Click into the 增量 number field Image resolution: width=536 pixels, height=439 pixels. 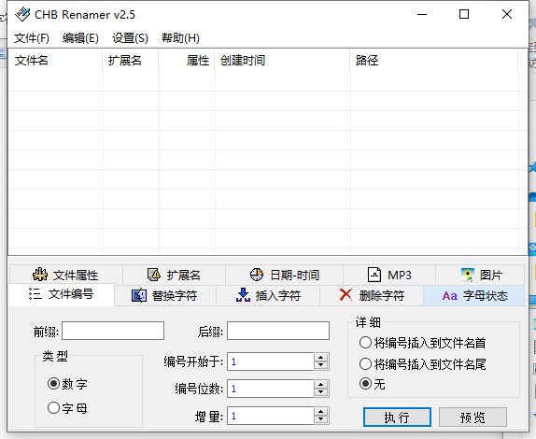coord(271,416)
